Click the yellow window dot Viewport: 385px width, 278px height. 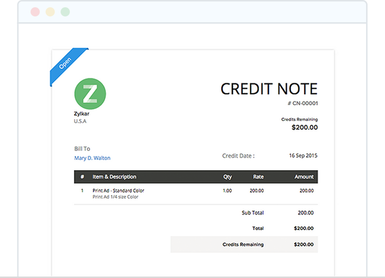pyautogui.click(x=50, y=12)
